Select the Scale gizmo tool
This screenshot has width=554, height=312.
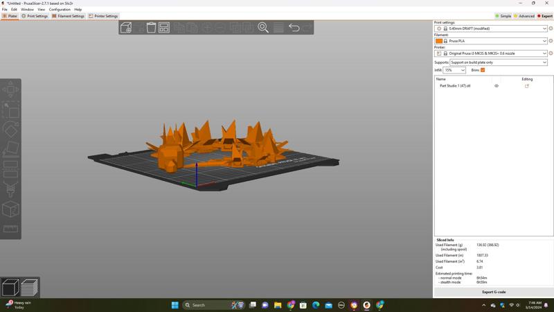(10, 110)
